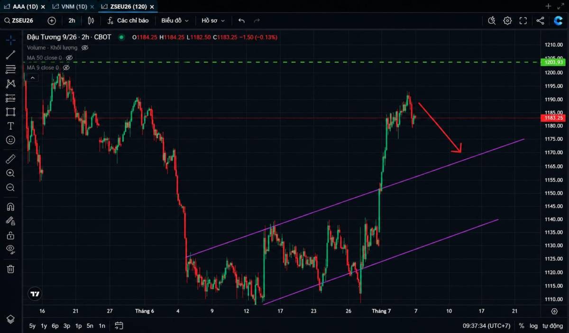The height and width of the screenshot is (333, 569).
Task: Enter fullscreen chart mode
Action: click(523, 21)
